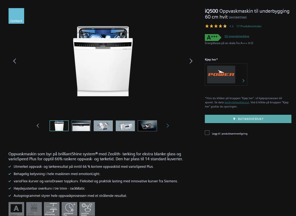The height and width of the screenshot is (216, 296).
Task: Advance the thumbnail strip to the right
Action: [x=167, y=126]
